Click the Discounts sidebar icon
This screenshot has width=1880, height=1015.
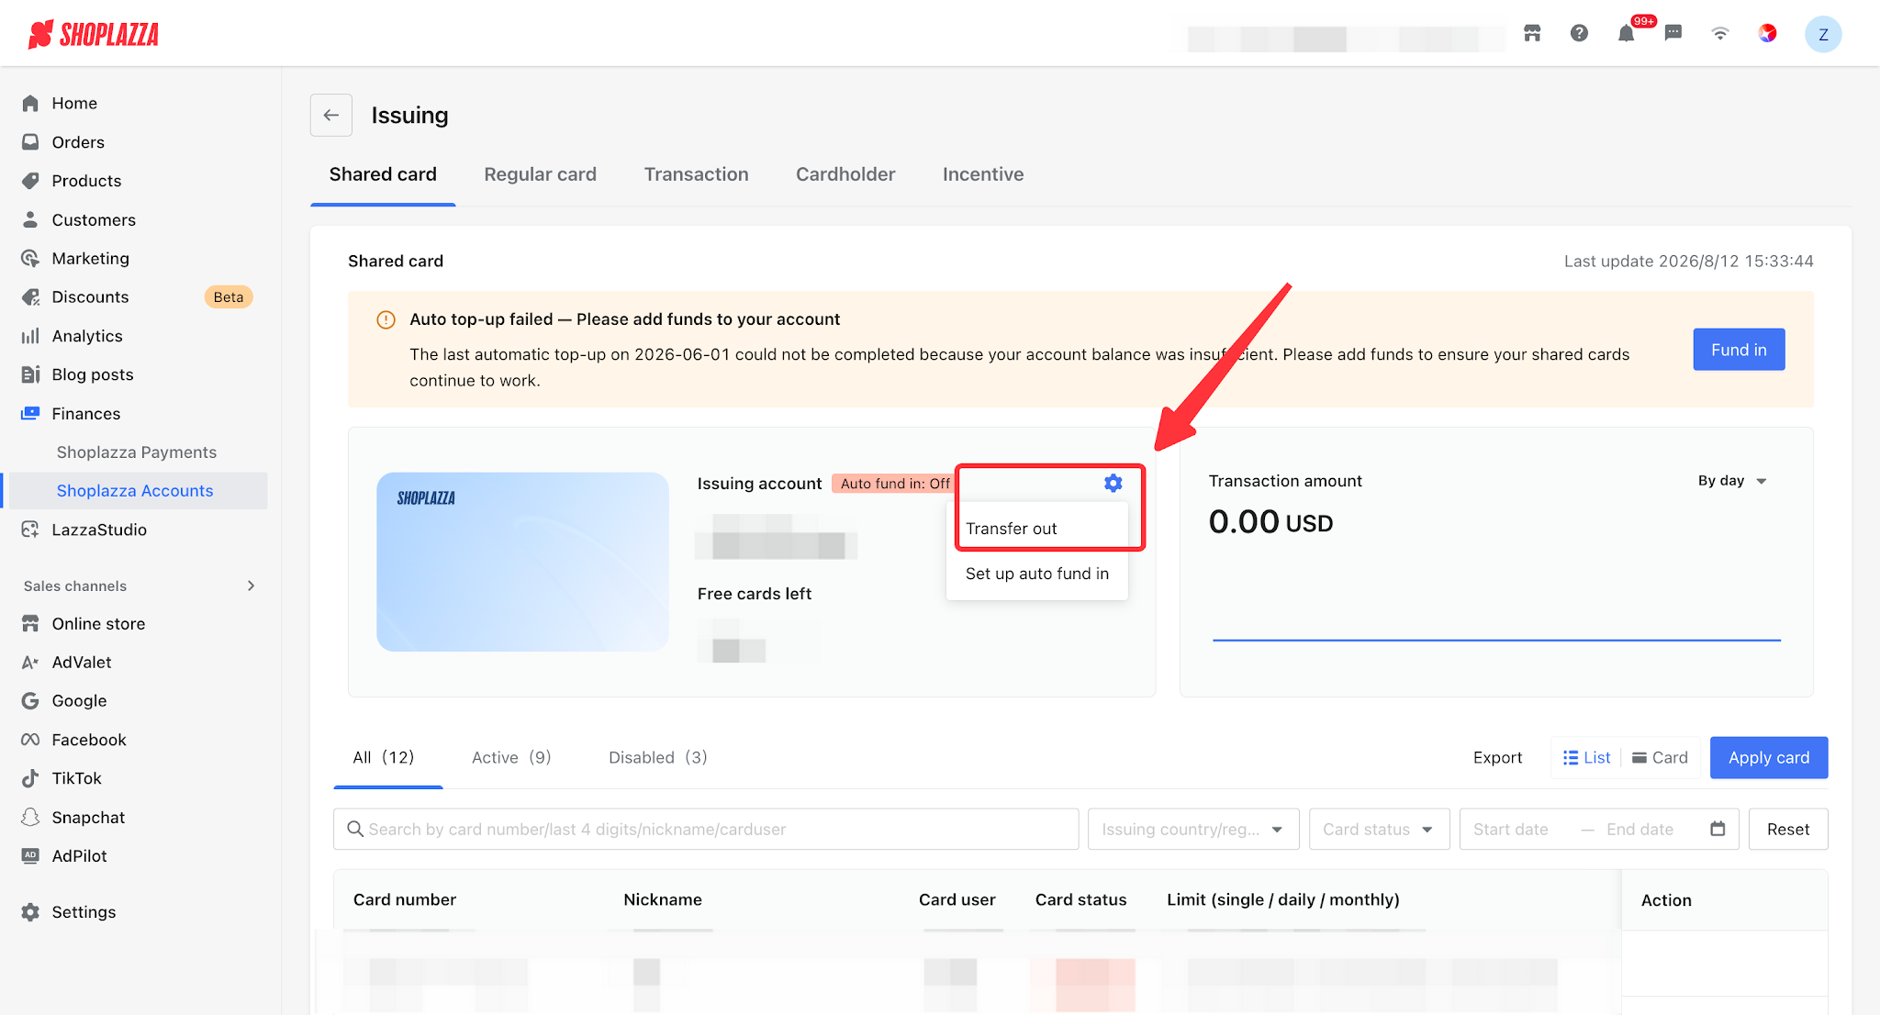30,296
